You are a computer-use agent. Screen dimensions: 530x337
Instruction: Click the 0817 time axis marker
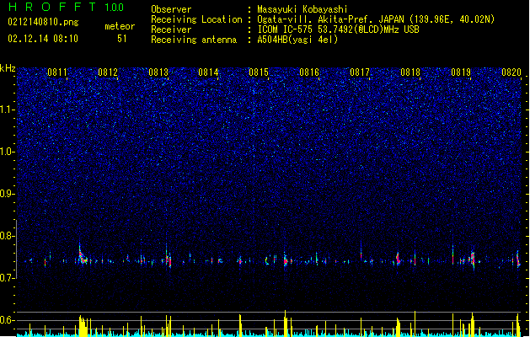point(360,72)
